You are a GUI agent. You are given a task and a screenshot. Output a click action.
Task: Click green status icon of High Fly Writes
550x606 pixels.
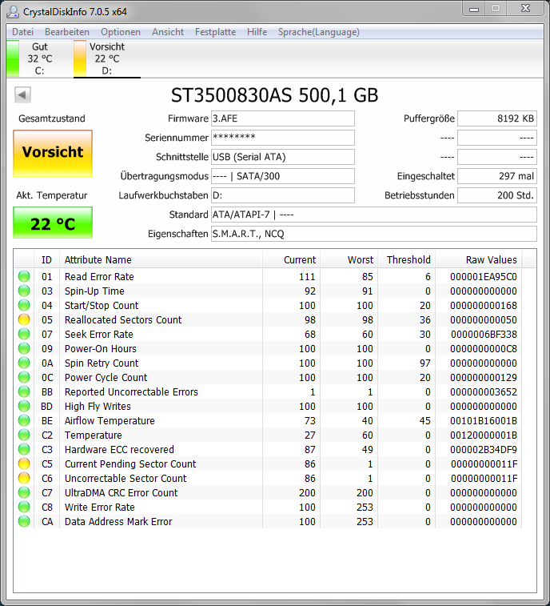24,406
